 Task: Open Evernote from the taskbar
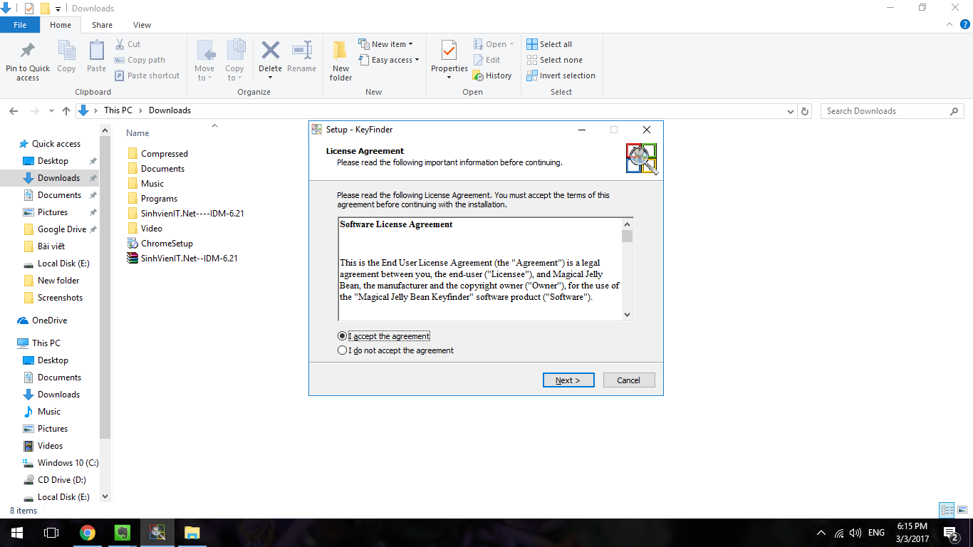[123, 533]
